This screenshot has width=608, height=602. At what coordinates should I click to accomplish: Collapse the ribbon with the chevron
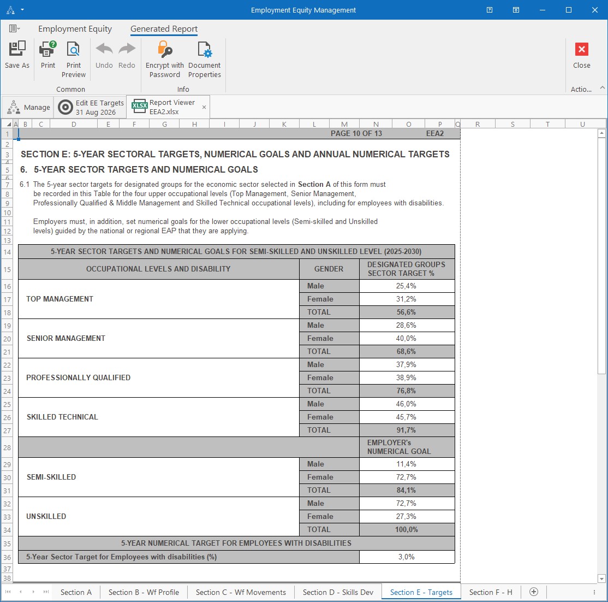[602, 88]
